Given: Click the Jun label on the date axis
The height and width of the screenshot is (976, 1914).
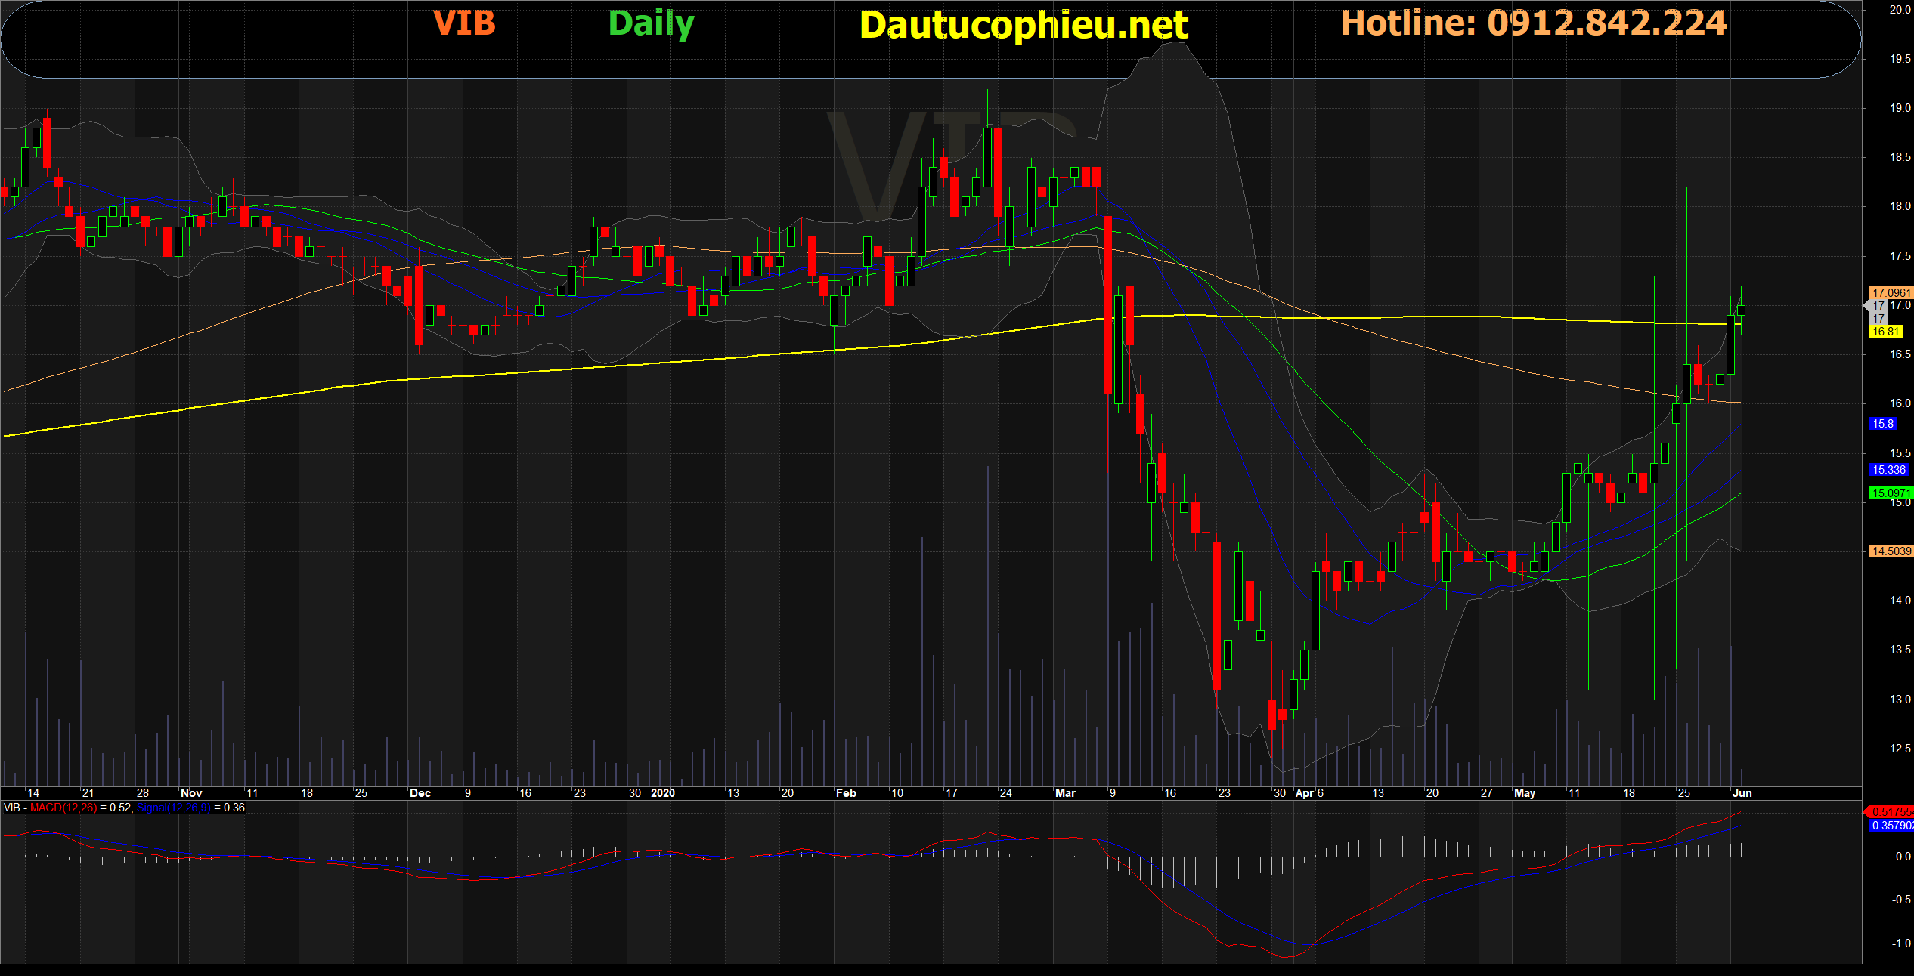Looking at the screenshot, I should [x=1742, y=793].
